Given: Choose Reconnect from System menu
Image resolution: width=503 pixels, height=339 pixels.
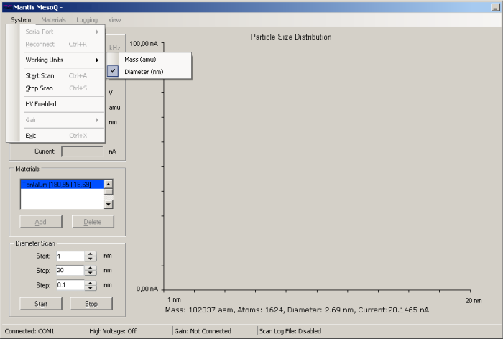Looking at the screenshot, I should click(x=63, y=45).
